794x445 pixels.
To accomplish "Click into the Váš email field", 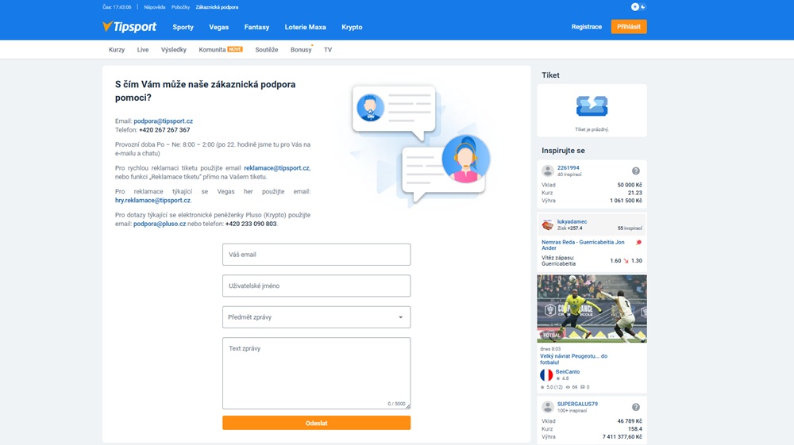I will point(316,255).
